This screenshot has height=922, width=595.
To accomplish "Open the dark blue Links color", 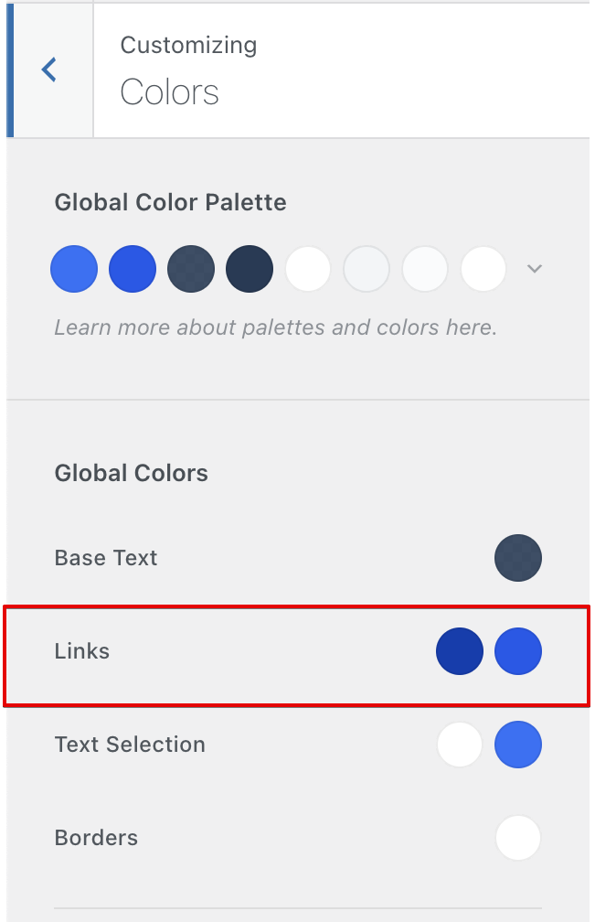I will (460, 651).
